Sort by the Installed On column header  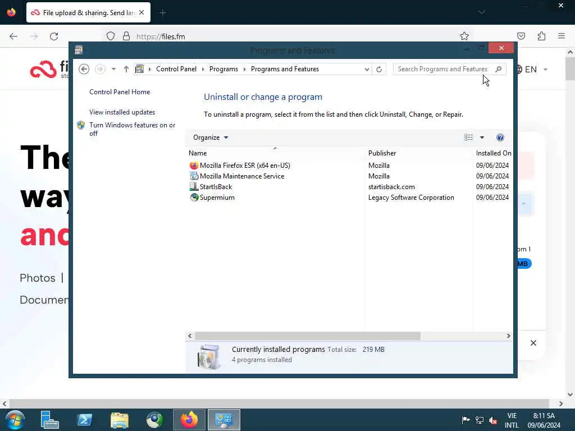494,153
